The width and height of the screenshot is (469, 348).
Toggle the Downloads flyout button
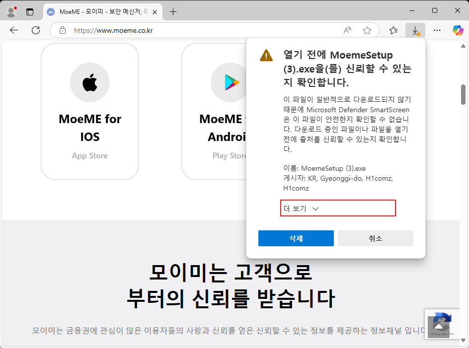[415, 30]
